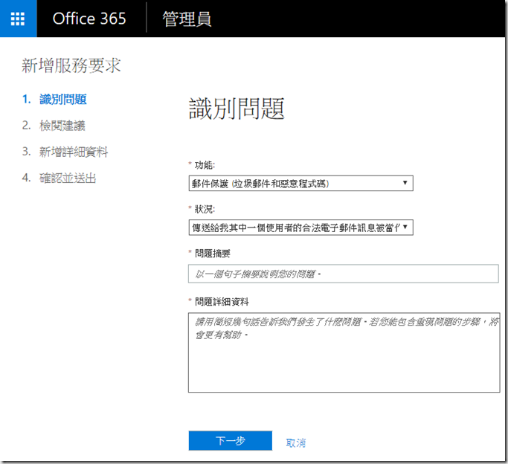Click inside the 問題詳細資料 text area

pyautogui.click(x=343, y=352)
